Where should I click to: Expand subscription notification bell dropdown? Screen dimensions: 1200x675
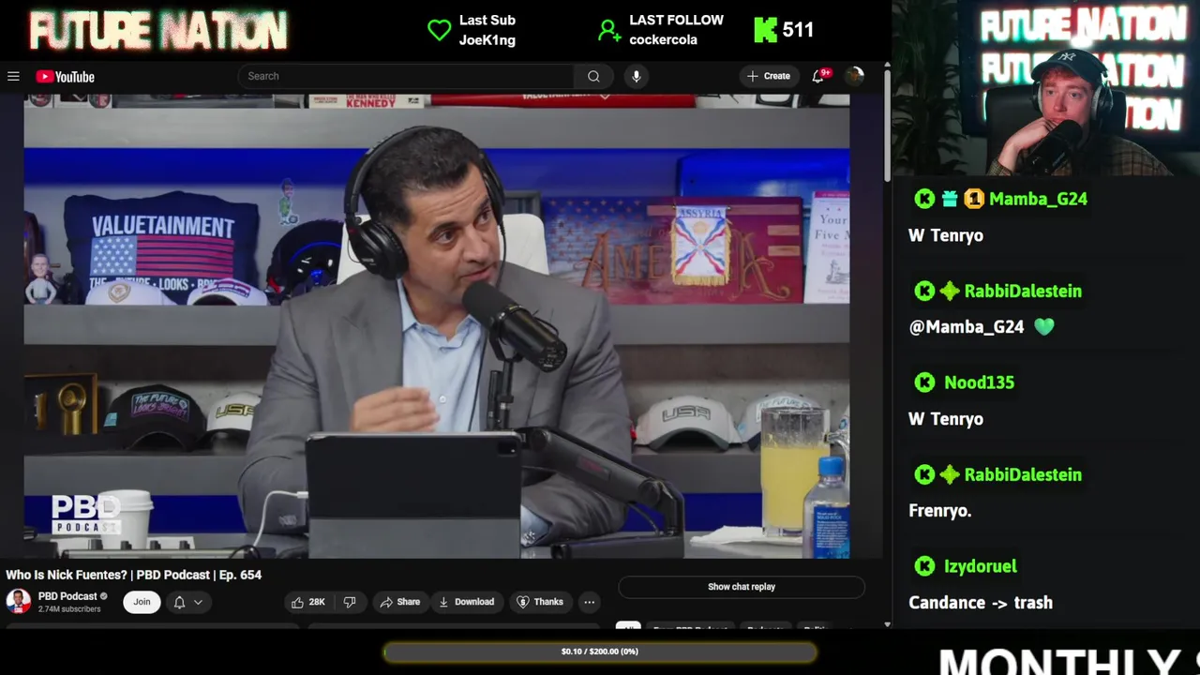(187, 602)
